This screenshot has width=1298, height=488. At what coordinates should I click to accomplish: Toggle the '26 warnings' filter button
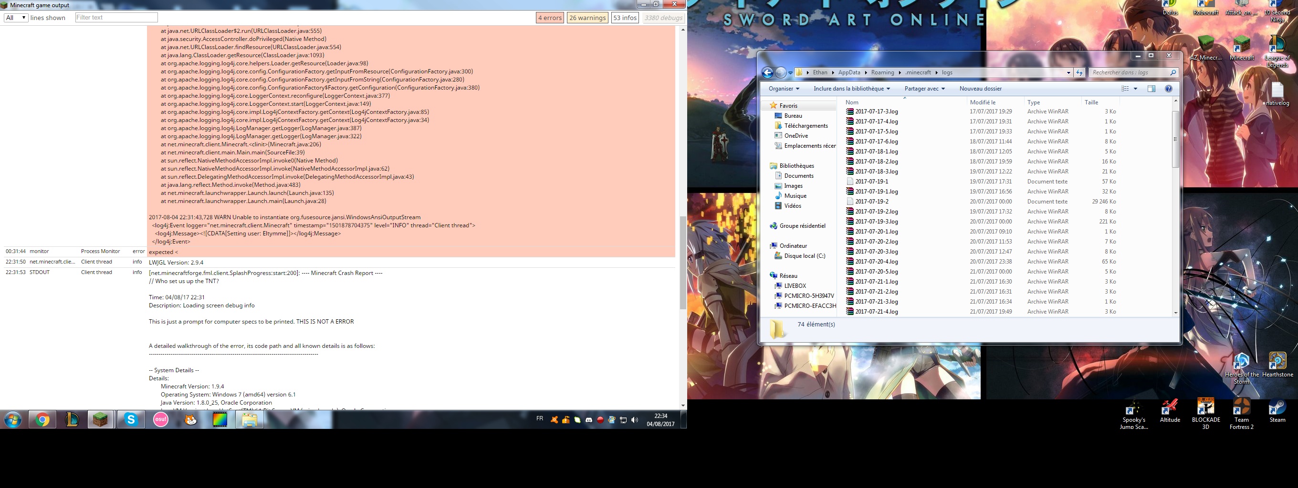point(587,18)
